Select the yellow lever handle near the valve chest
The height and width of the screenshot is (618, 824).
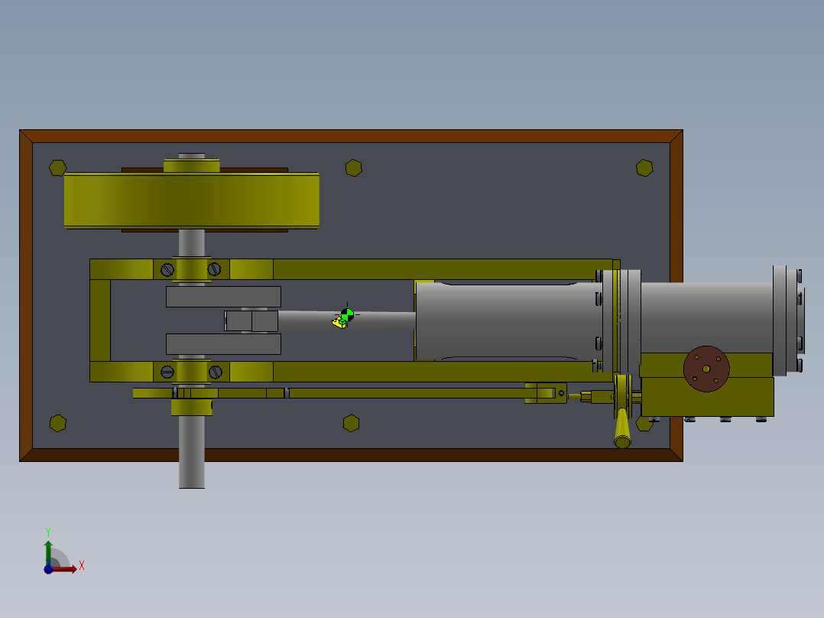[x=622, y=428]
